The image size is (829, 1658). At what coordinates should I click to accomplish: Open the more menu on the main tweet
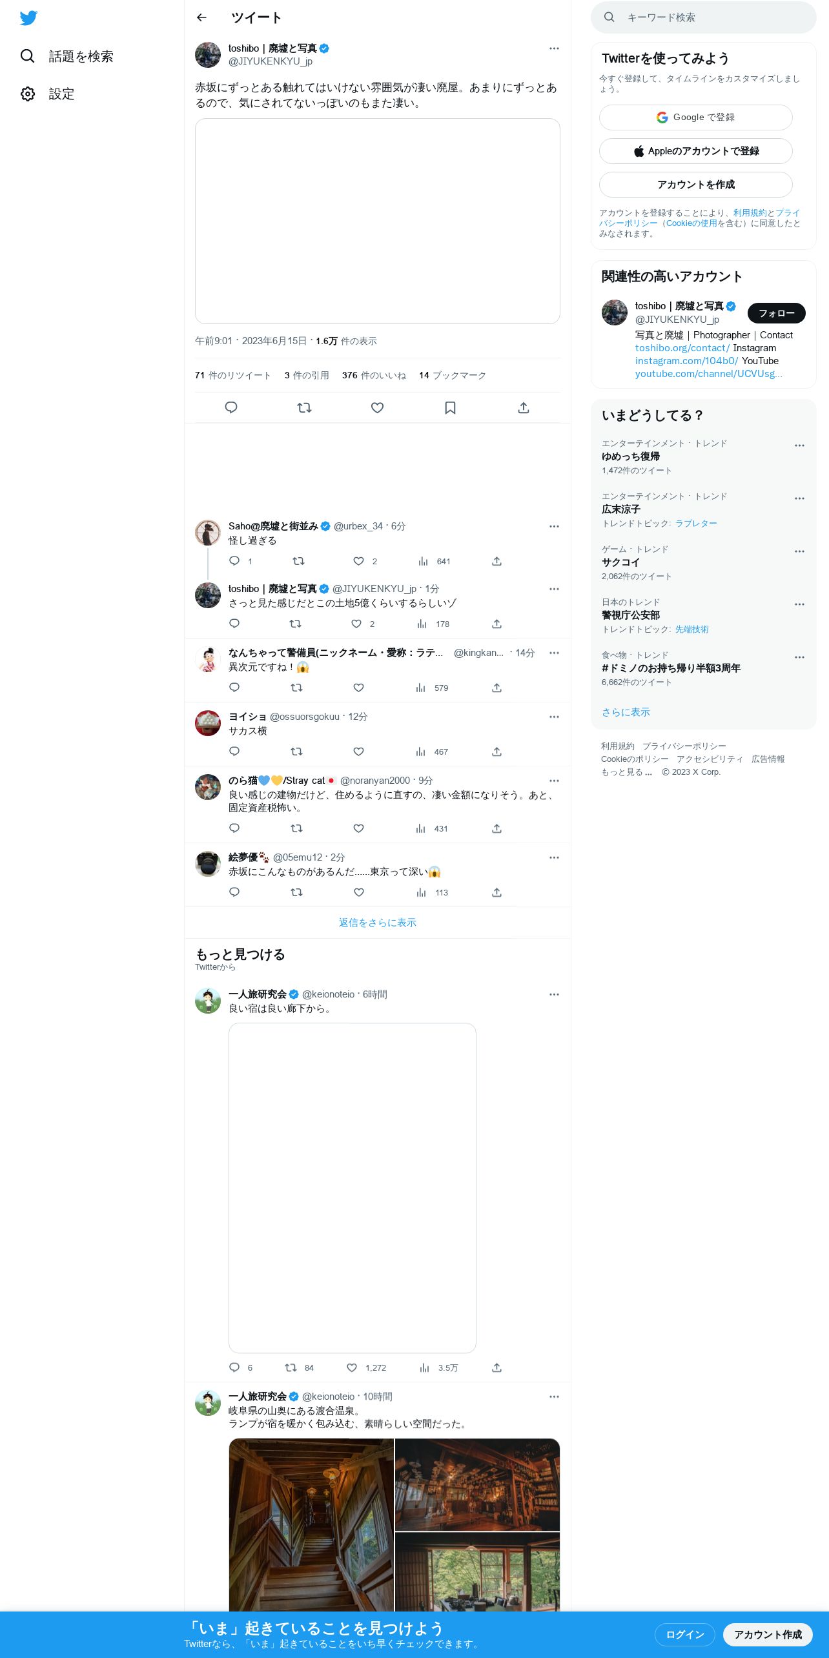click(554, 48)
